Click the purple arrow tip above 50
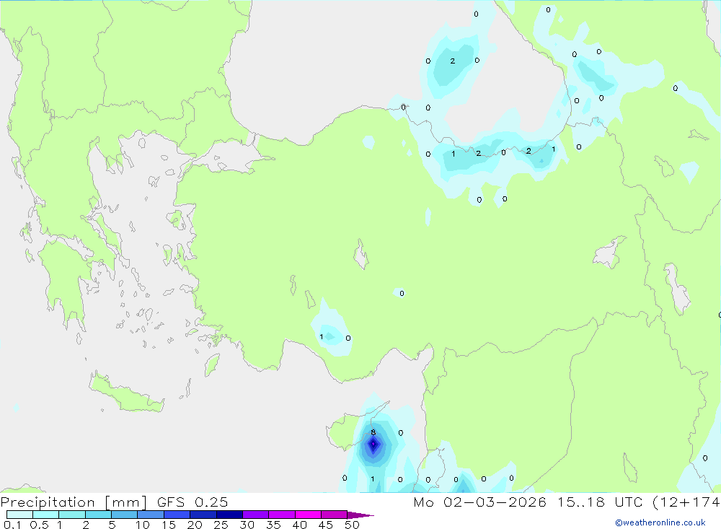This screenshot has width=721, height=529. [x=360, y=515]
